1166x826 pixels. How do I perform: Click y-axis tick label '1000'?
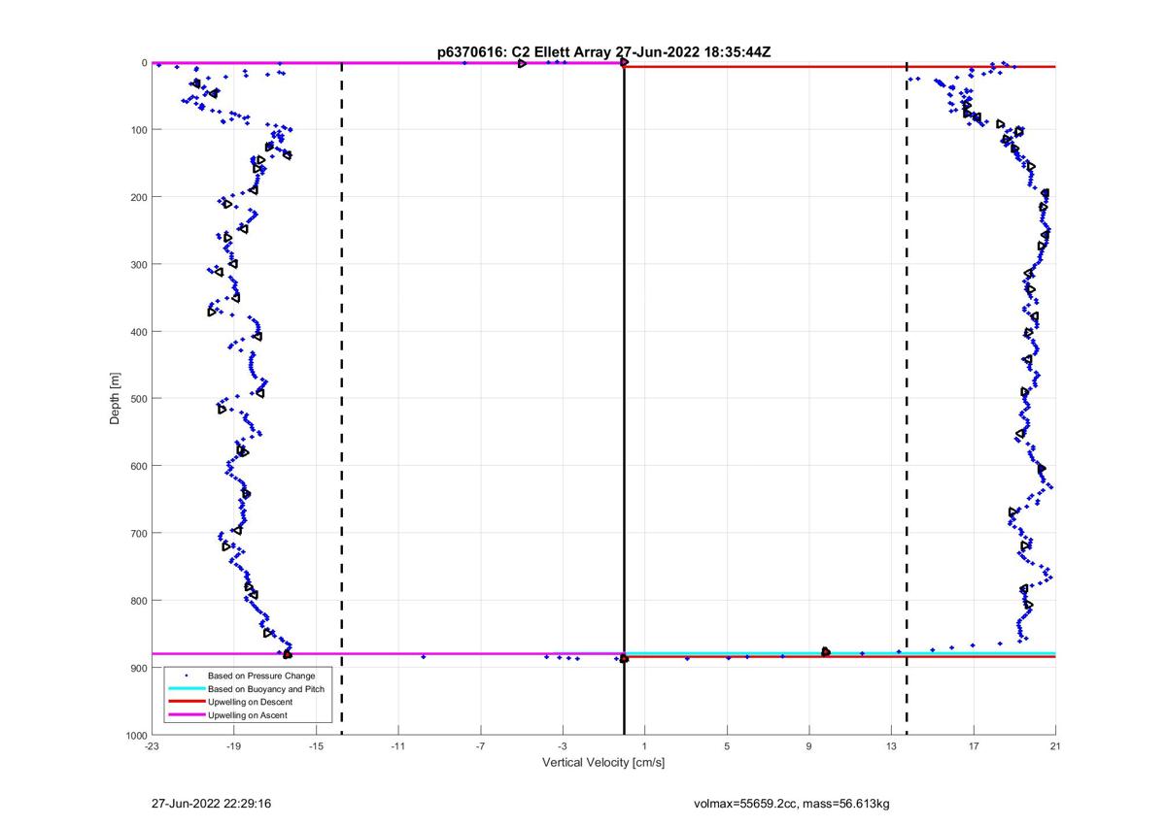(135, 735)
